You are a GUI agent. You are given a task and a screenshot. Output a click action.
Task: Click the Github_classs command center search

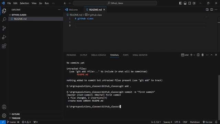pos(115,3)
